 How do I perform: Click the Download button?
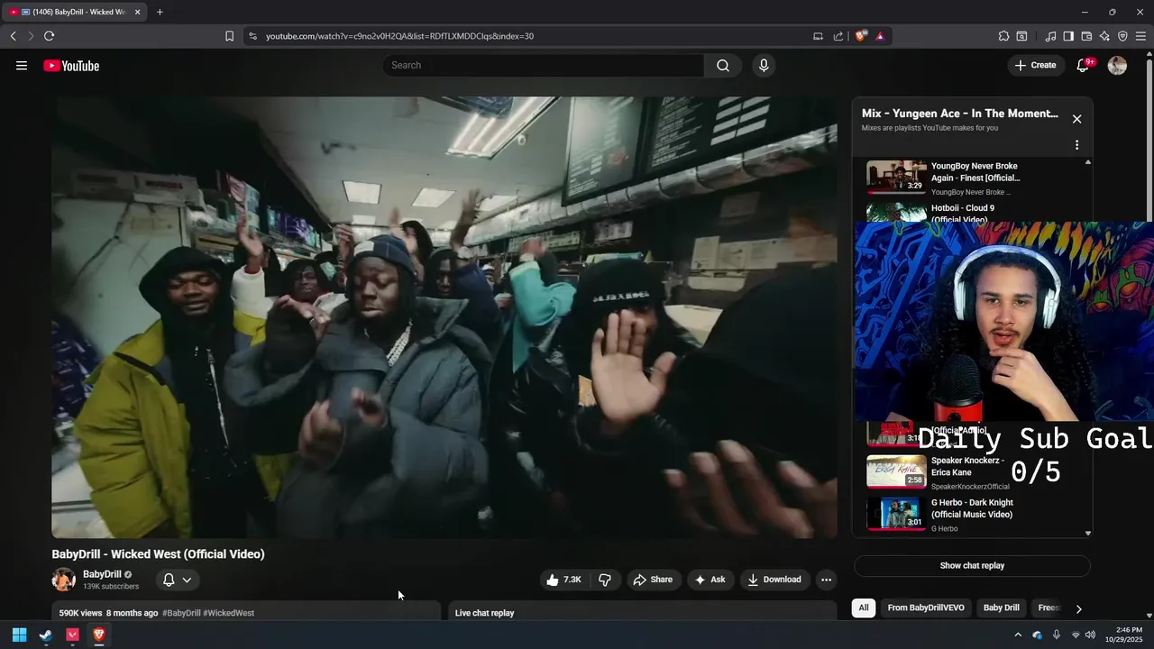click(x=774, y=580)
